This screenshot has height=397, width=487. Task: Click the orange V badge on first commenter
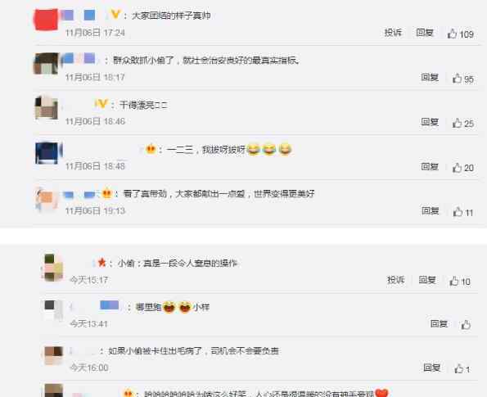pyautogui.click(x=115, y=14)
